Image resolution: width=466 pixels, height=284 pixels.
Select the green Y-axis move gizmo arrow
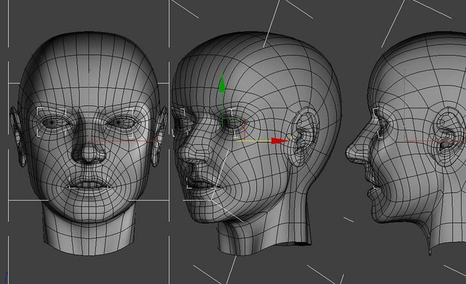pyautogui.click(x=222, y=85)
